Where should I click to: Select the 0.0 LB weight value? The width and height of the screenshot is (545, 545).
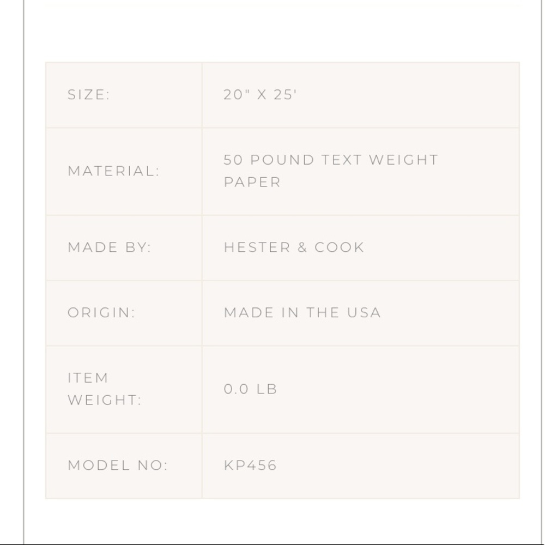pos(250,389)
